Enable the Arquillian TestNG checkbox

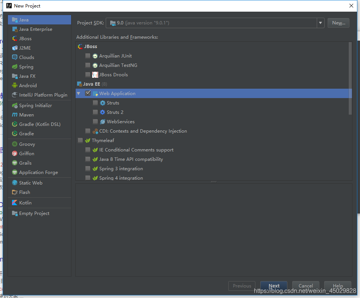[x=88, y=65]
